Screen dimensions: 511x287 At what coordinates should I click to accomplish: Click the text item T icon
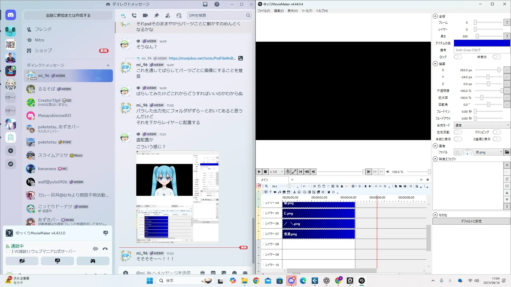pos(270,192)
